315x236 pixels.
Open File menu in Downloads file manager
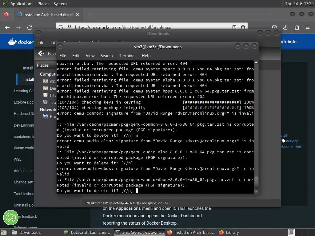click(41, 42)
